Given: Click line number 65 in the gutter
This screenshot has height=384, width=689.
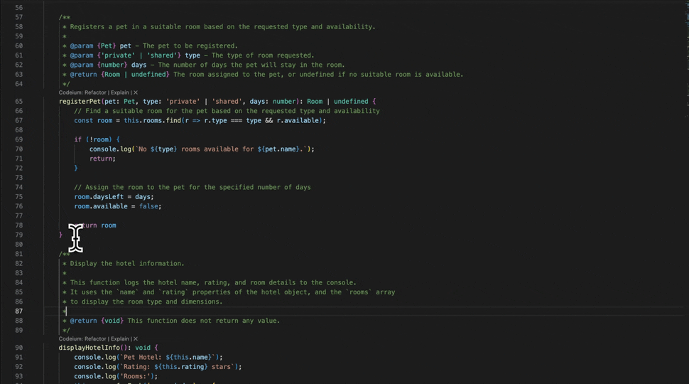Looking at the screenshot, I should [x=19, y=102].
